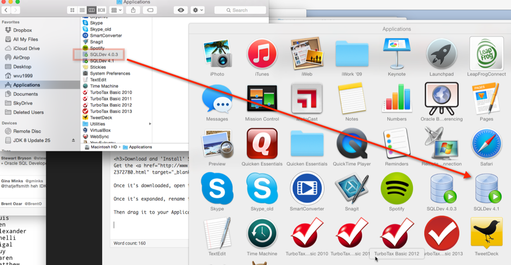Launch TurboTax Basic 2010 in Launchpad

(x=307, y=233)
